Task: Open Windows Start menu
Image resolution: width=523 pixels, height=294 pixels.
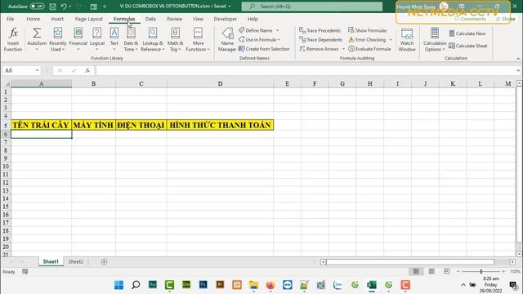Action: (x=118, y=285)
